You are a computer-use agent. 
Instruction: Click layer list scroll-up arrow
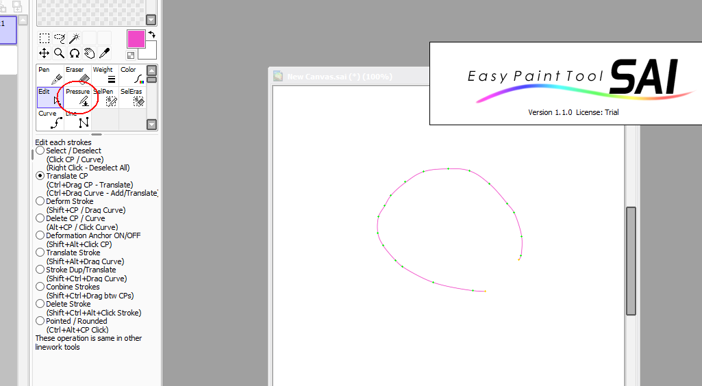click(x=23, y=20)
